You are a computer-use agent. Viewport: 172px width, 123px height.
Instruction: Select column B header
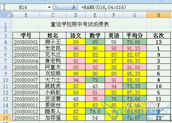pyautogui.click(x=26, y=15)
